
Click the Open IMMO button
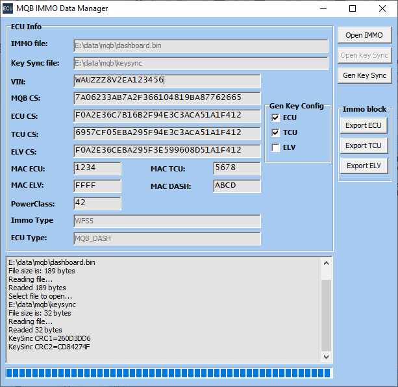coord(364,35)
